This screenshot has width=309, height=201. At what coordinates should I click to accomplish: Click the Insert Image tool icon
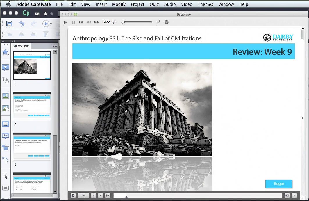(x=5, y=96)
